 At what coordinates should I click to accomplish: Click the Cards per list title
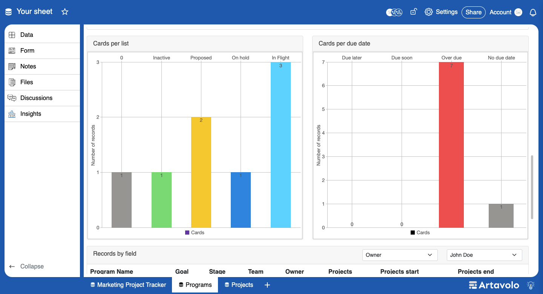coord(111,44)
